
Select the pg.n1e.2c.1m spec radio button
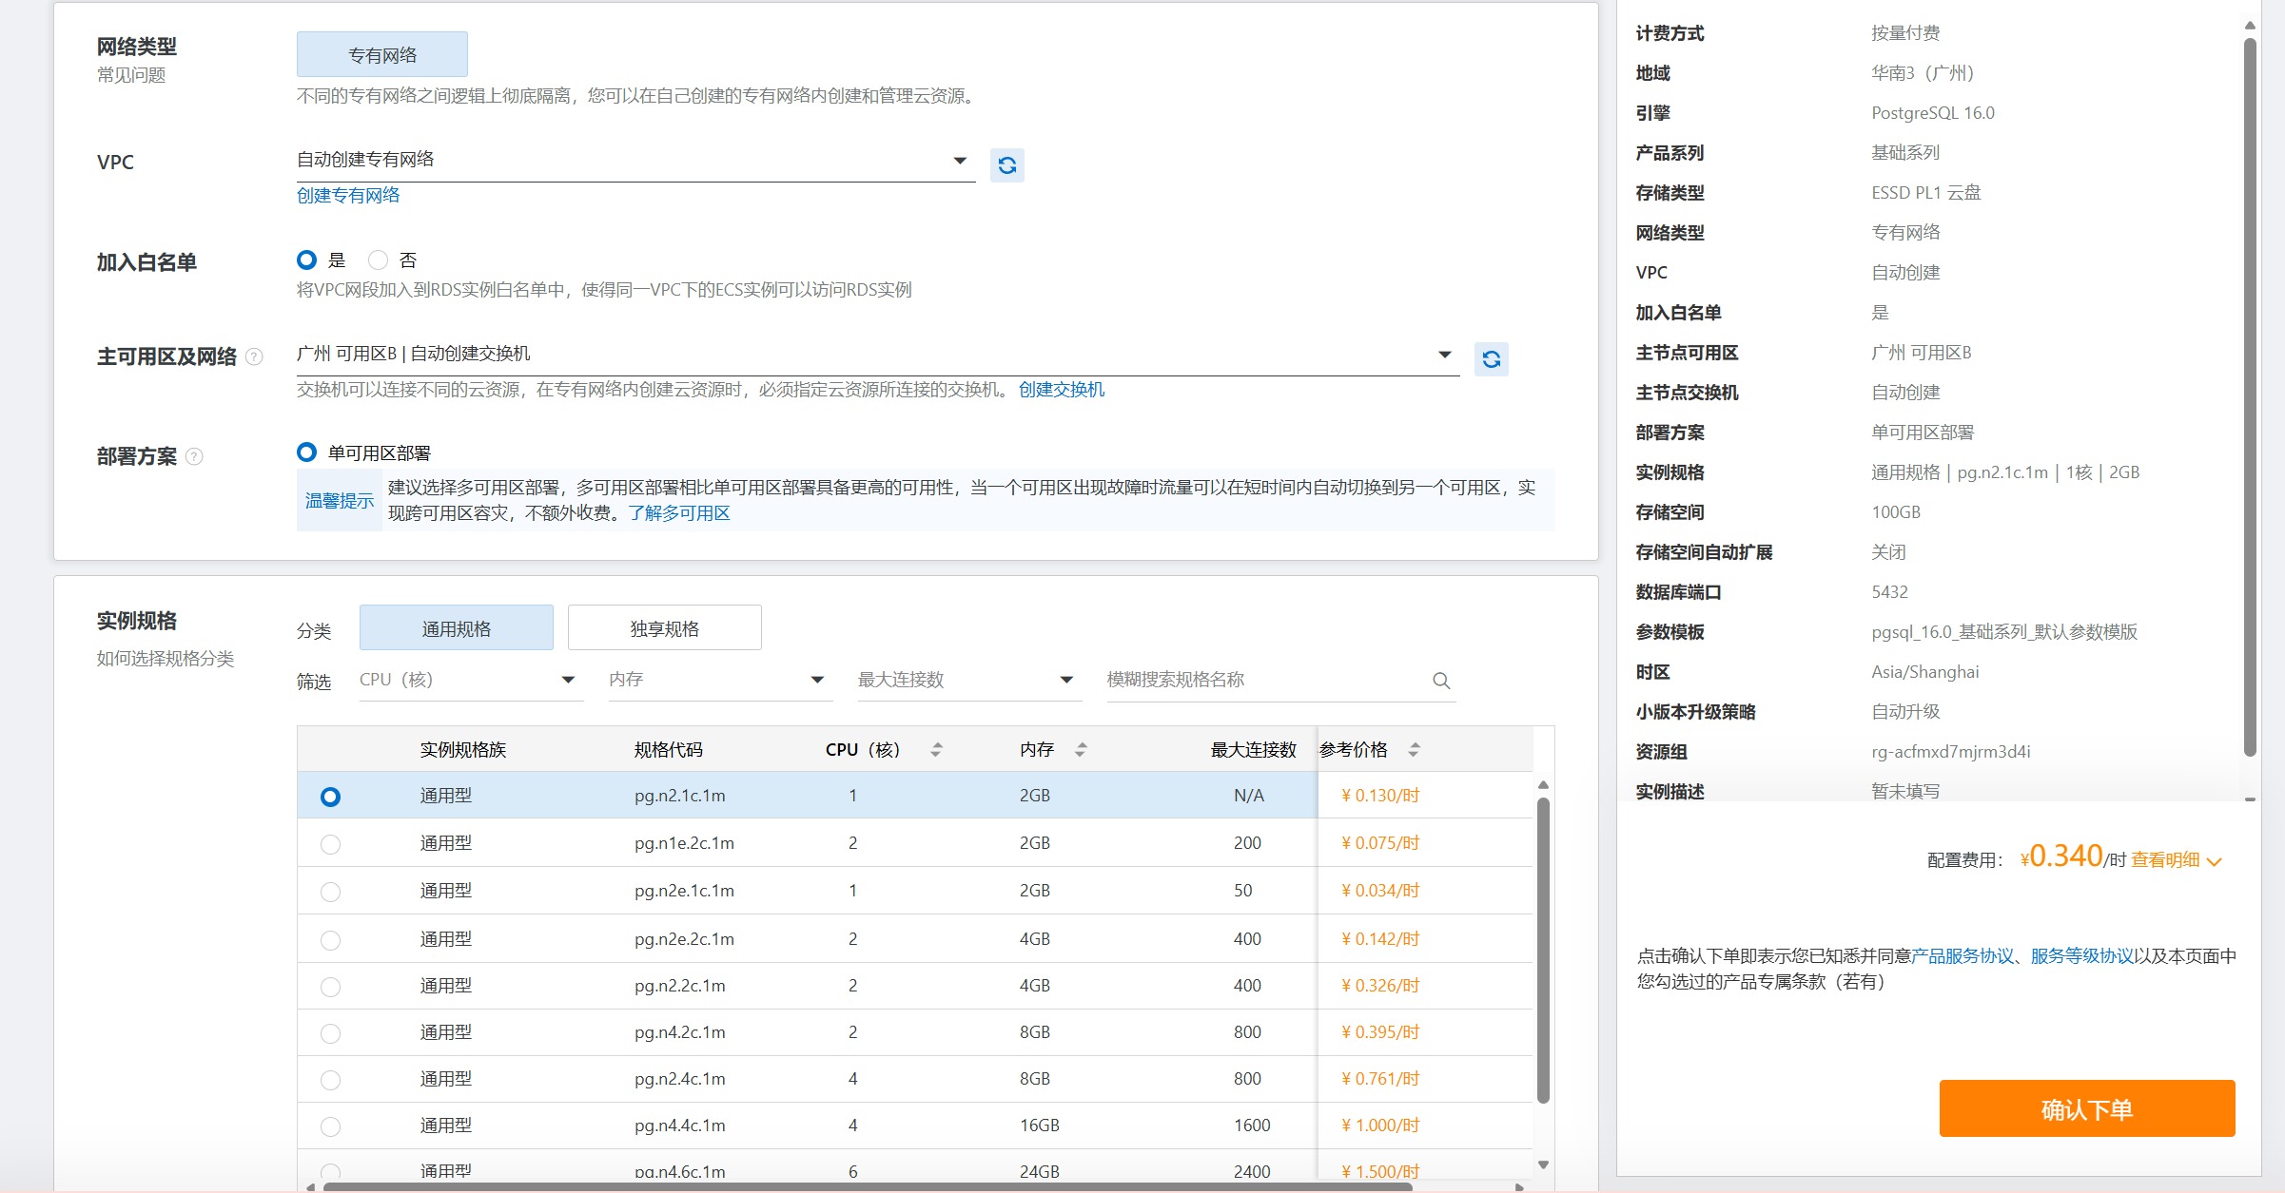tap(330, 844)
